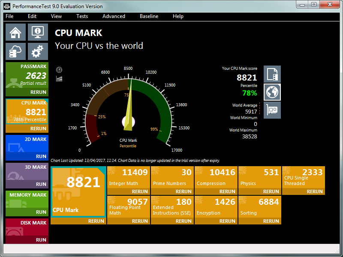Viewport: 343px width, 257px height.
Task: Select the Floating Point Math 9057 tile
Action: 129,207
